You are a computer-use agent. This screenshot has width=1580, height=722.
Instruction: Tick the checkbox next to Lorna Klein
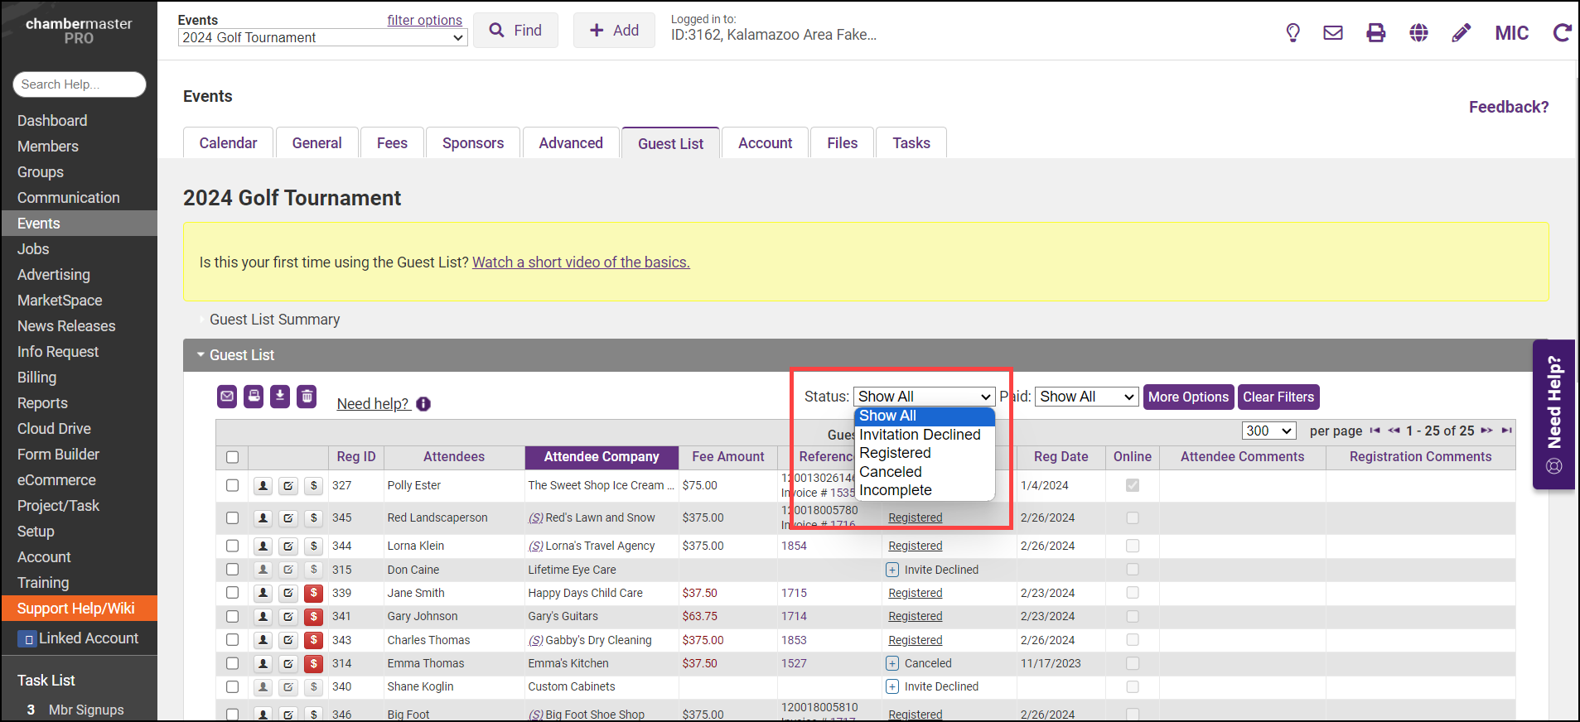pyautogui.click(x=232, y=546)
